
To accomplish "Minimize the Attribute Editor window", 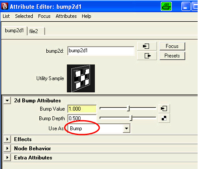I will click(186, 7).
